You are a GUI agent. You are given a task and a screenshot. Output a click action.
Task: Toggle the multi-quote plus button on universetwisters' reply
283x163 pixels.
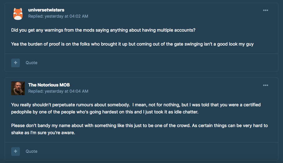(x=16, y=63)
